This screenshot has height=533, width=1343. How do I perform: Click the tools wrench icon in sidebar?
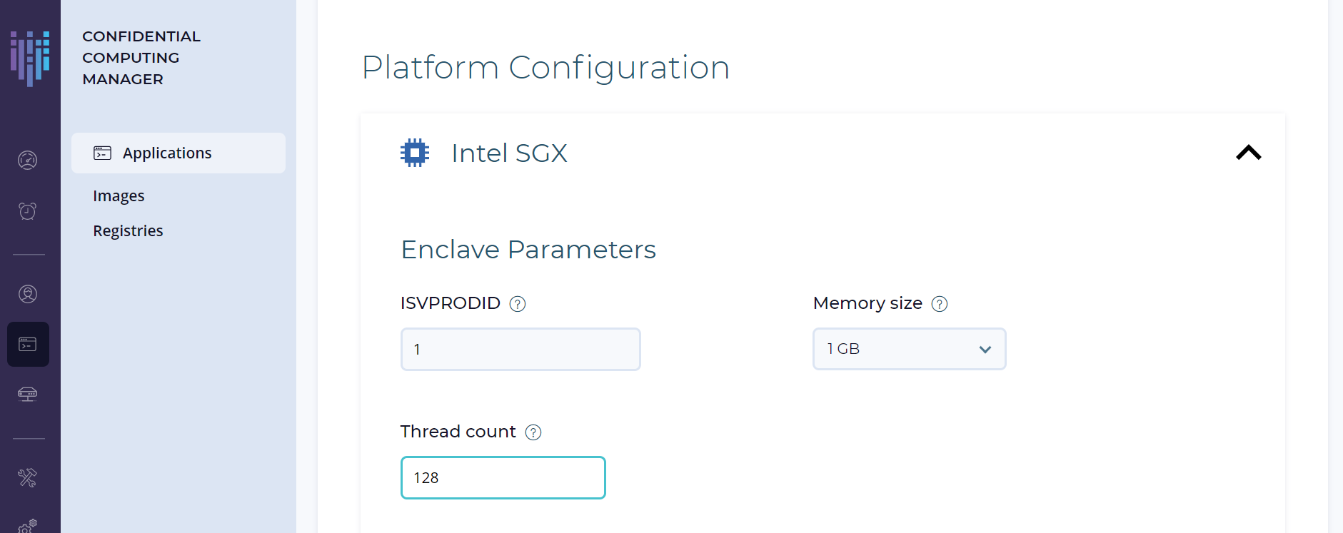(28, 477)
